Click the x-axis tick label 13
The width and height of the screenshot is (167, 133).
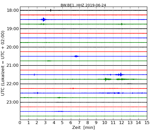click(x=130, y=123)
